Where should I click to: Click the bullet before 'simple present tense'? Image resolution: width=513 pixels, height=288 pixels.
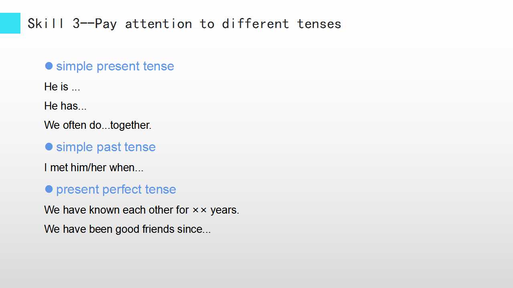[49, 66]
